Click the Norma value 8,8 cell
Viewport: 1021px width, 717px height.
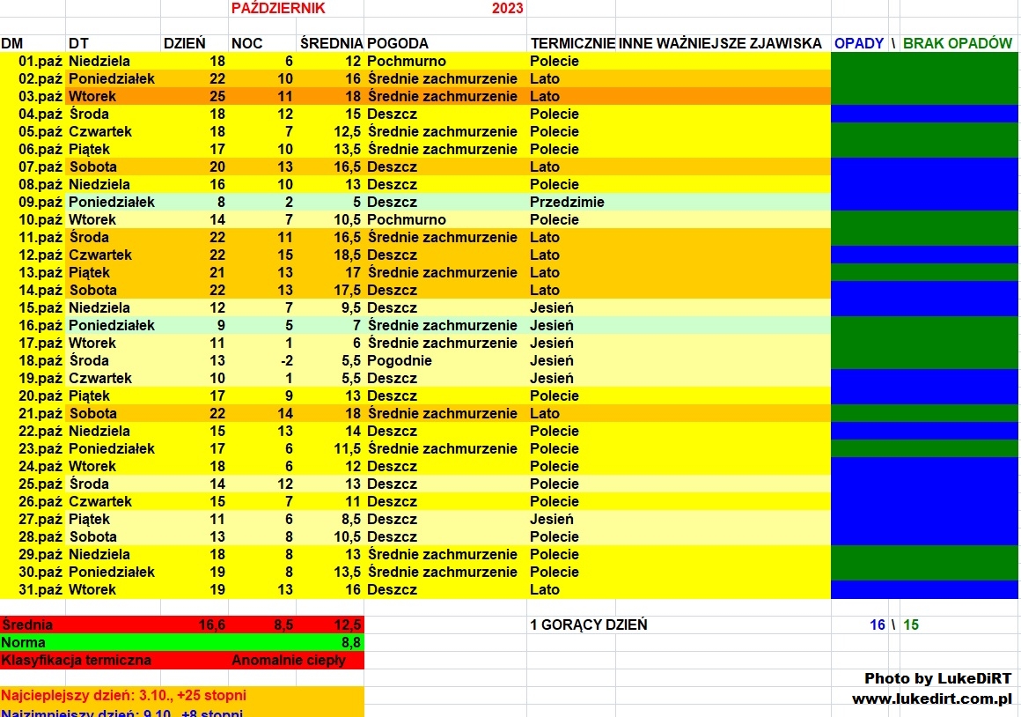pos(349,642)
